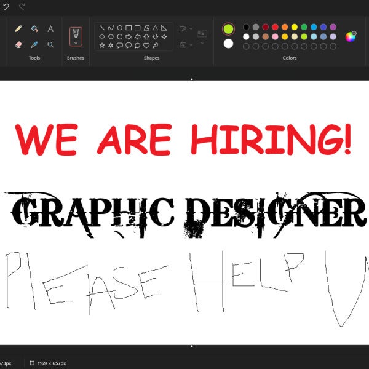Choose the Heart shape
369x369 pixels.
146,45
